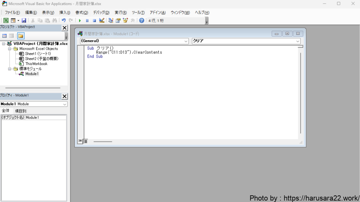Undo the last edit with the Undo icon

coord(64,20)
